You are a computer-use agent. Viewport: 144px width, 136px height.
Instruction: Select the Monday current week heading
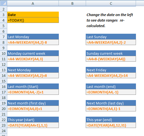(x=33, y=53)
